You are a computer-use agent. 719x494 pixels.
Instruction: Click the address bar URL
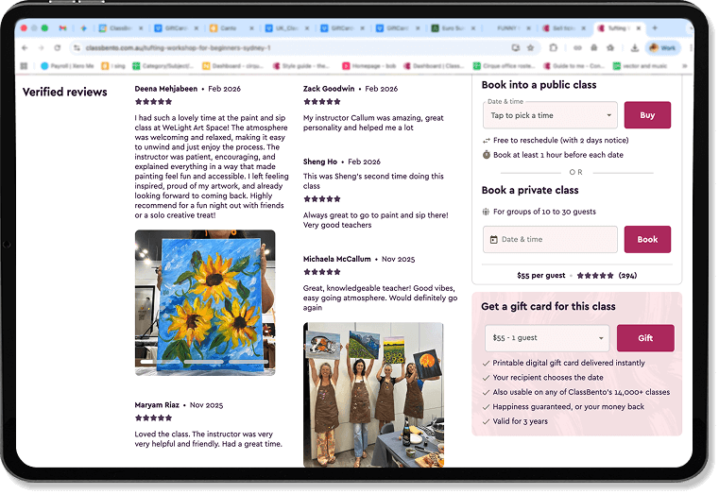[x=178, y=47]
